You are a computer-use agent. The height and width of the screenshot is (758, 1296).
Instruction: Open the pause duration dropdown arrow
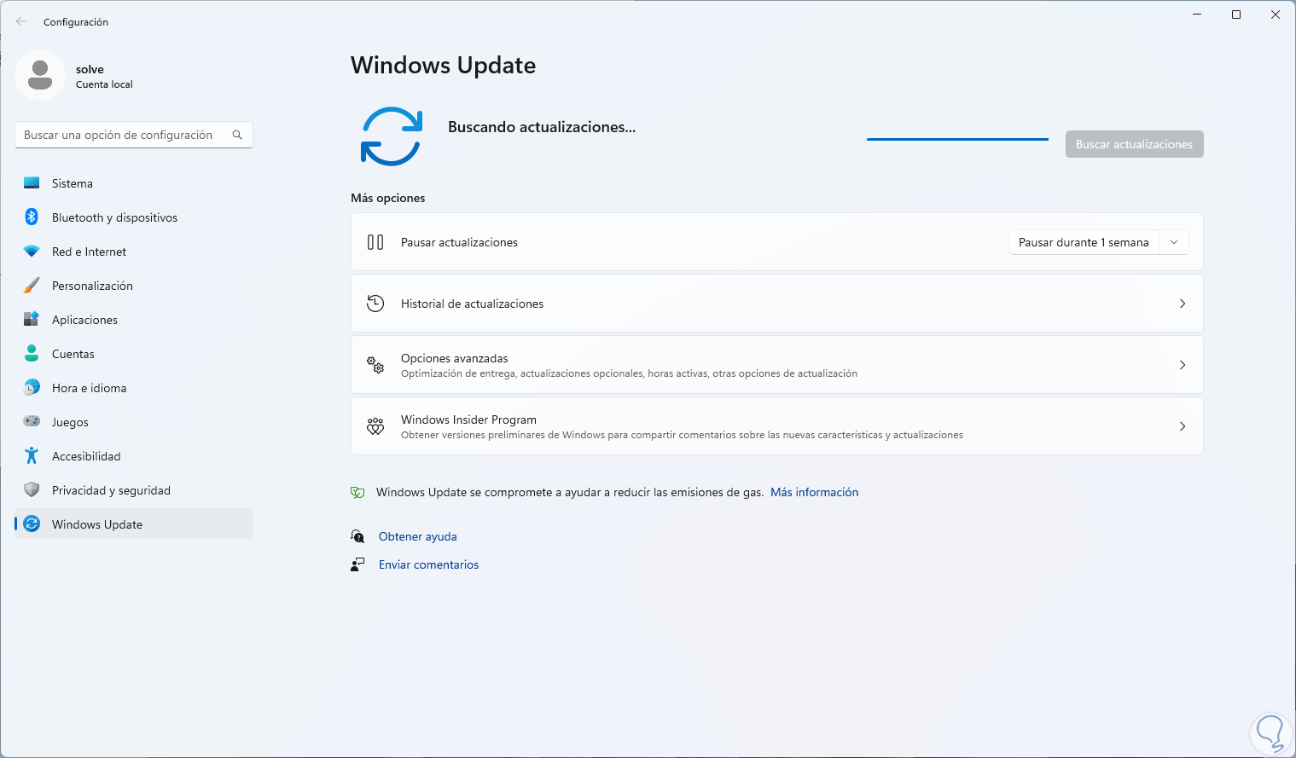pyautogui.click(x=1174, y=242)
